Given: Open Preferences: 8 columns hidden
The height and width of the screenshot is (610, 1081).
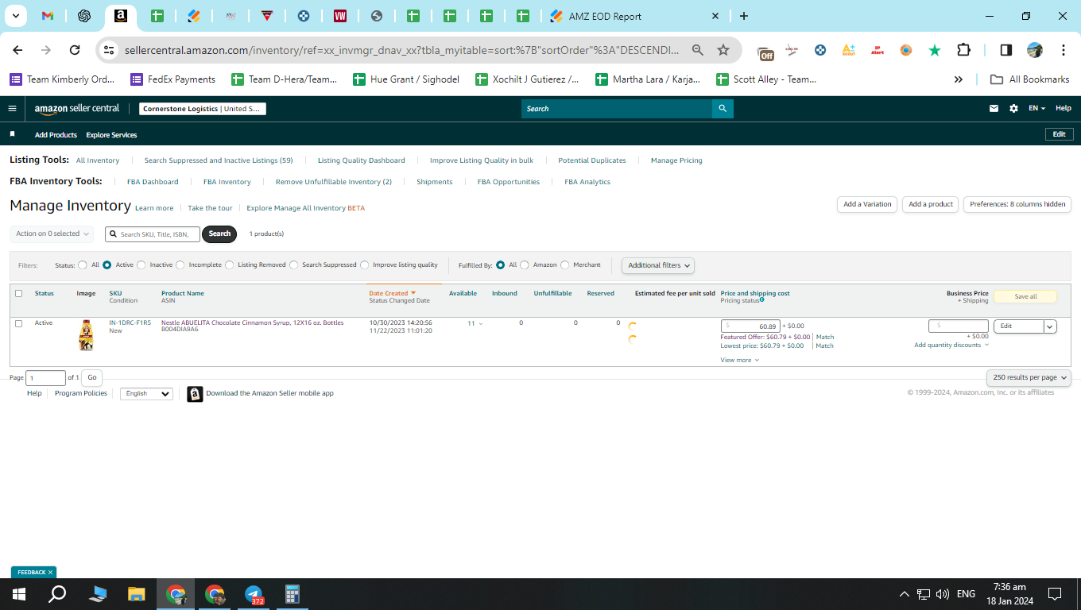Looking at the screenshot, I should pyautogui.click(x=1017, y=204).
